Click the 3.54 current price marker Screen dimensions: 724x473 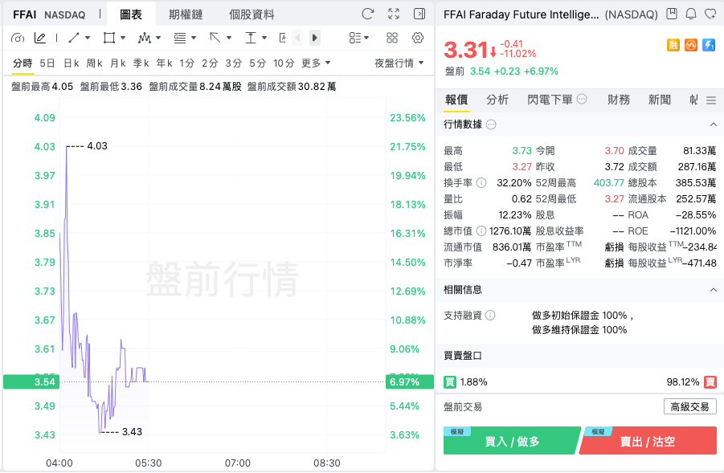point(31,382)
